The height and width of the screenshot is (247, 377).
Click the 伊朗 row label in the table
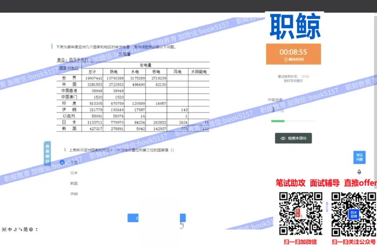click(69, 109)
